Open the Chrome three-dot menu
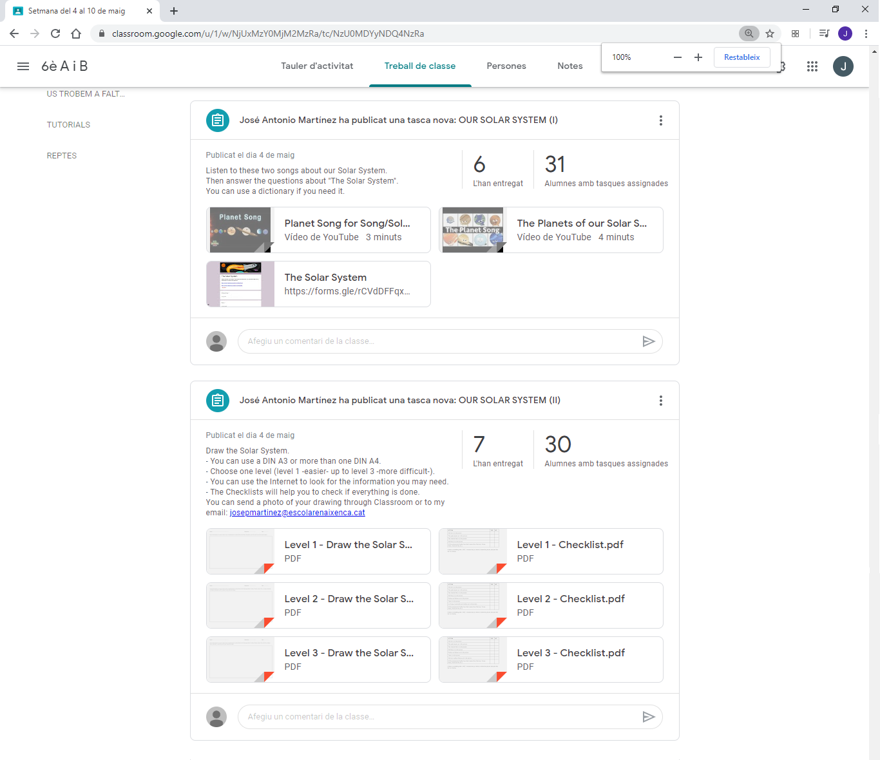The image size is (880, 760). click(x=866, y=33)
